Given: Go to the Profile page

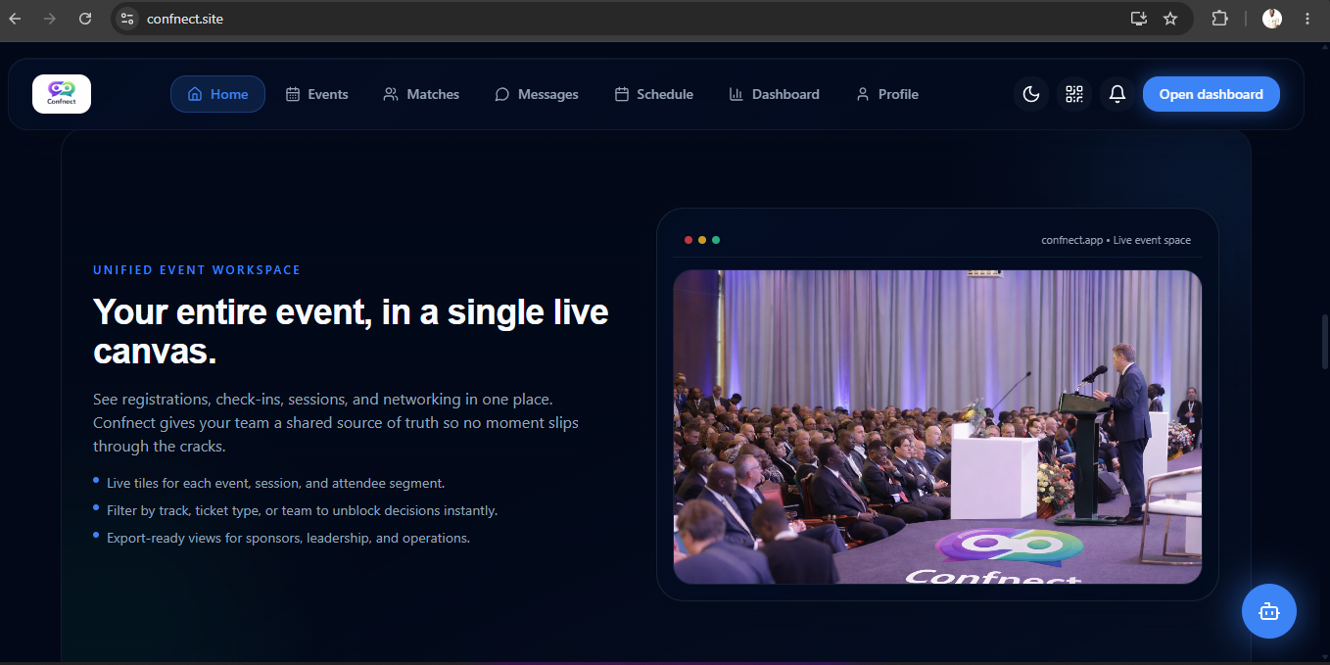Looking at the screenshot, I should pyautogui.click(x=887, y=94).
